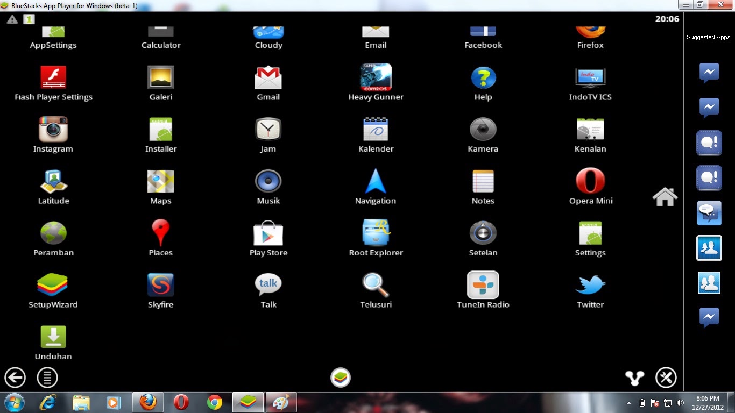
Task: Start the Heavy Gunner game
Action: tap(376, 77)
